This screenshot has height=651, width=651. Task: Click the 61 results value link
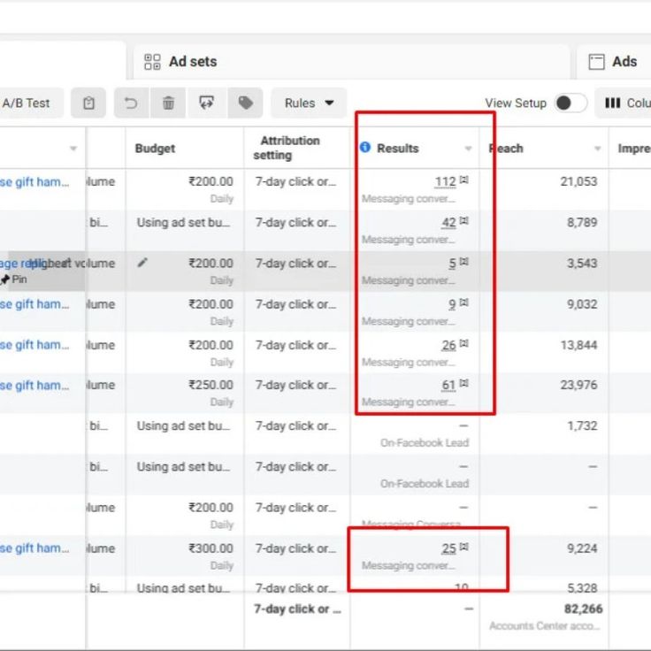click(x=448, y=386)
